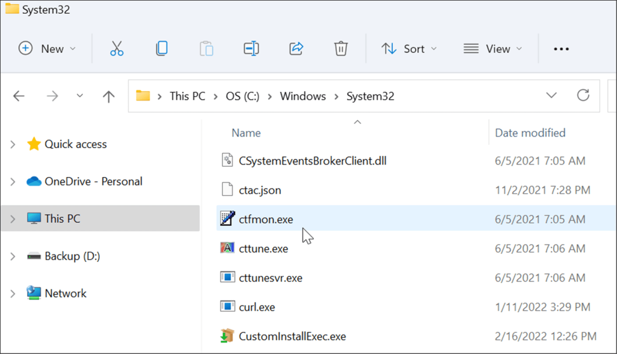Viewport: 617px width, 354px height.
Task: Click the This PC monitor icon
Action: pyautogui.click(x=34, y=219)
